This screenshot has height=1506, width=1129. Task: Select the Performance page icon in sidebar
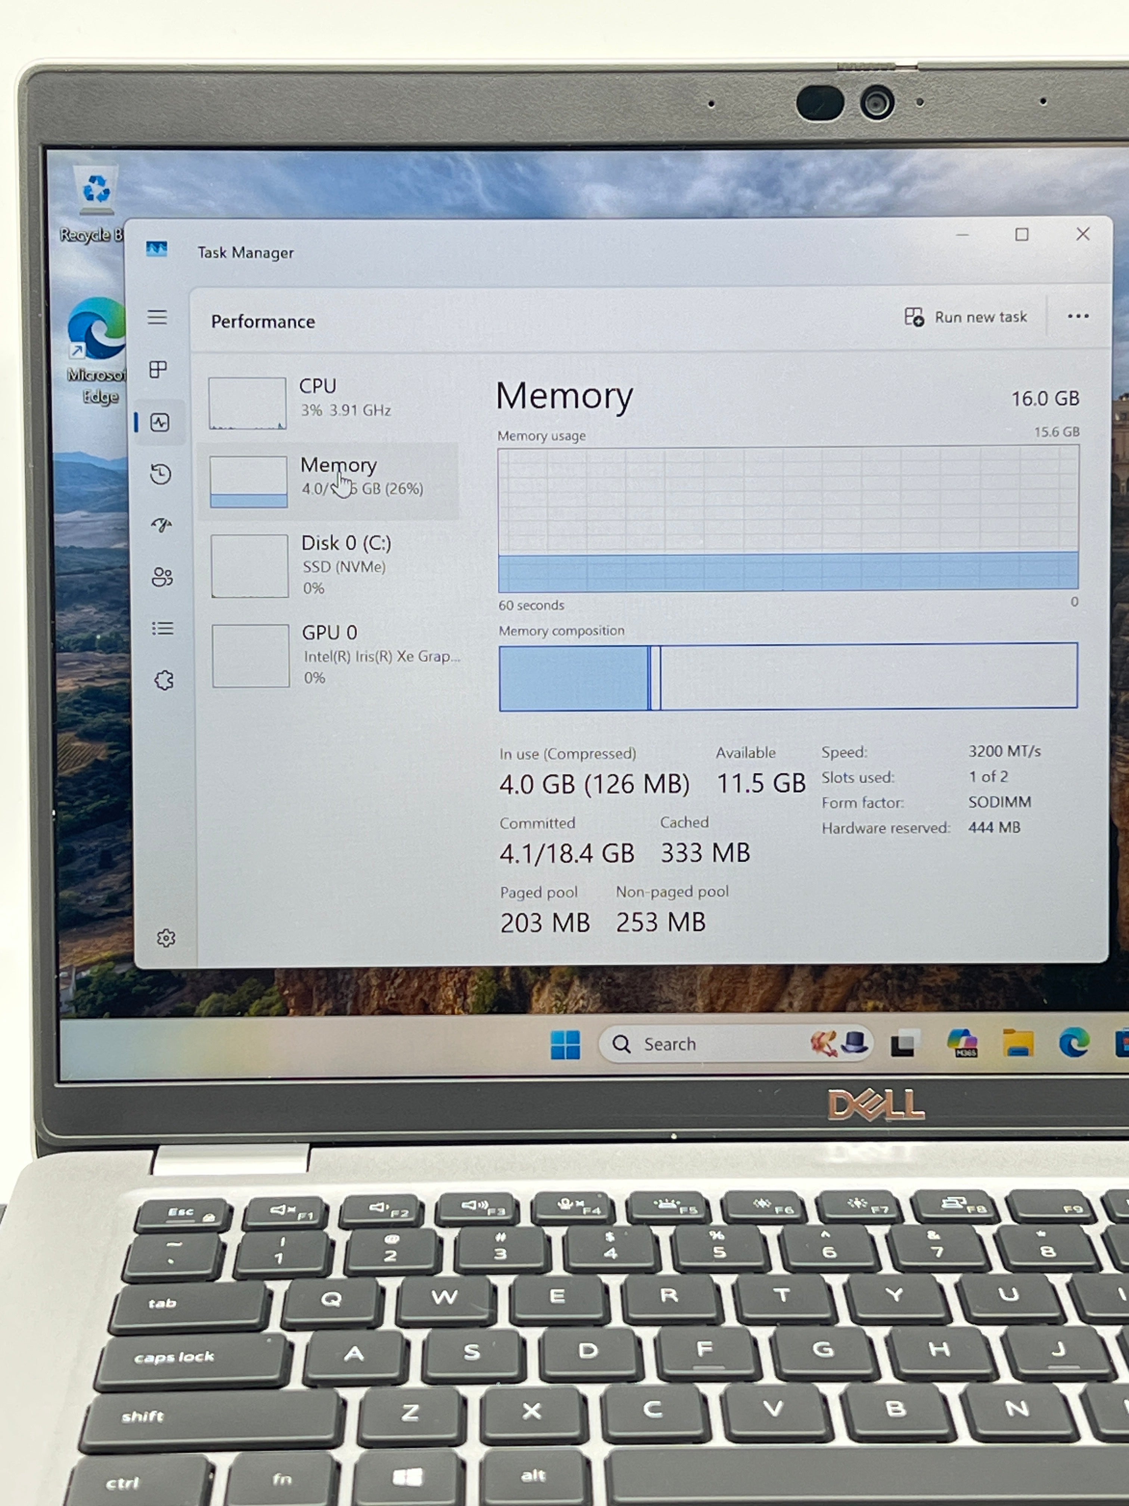click(x=160, y=423)
